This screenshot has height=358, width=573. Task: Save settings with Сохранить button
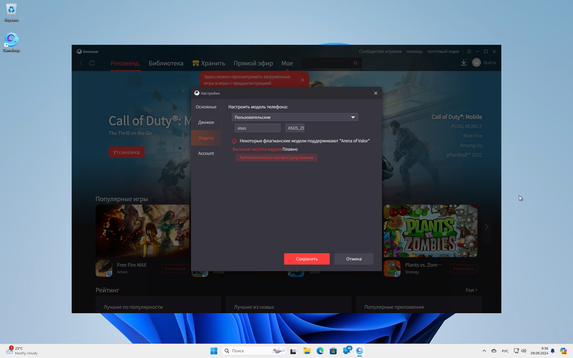(x=307, y=259)
